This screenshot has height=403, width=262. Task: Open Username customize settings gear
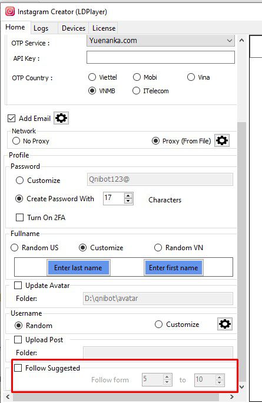click(x=225, y=324)
